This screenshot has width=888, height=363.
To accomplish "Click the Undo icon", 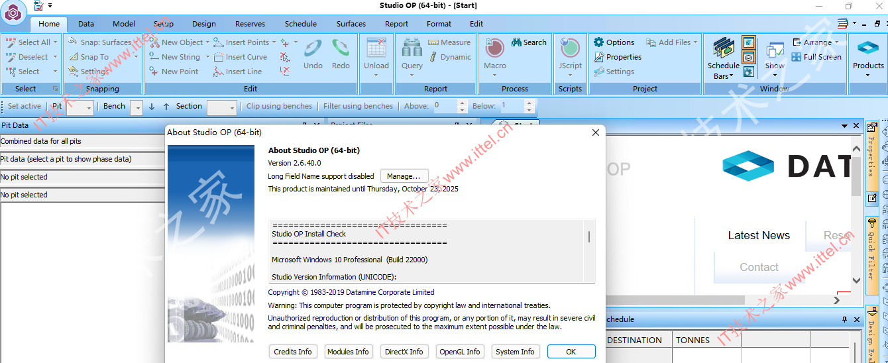I will (x=313, y=48).
